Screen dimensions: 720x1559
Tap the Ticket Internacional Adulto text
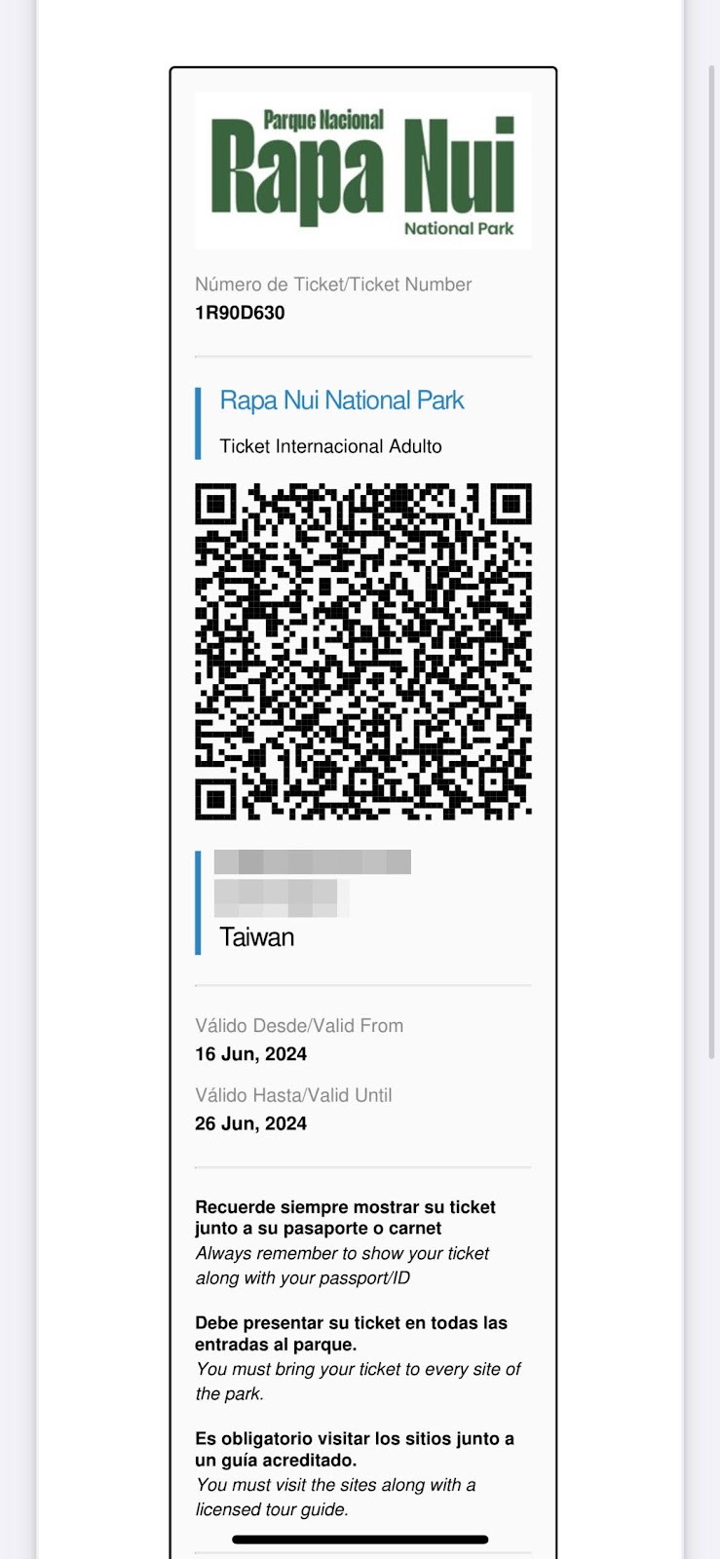pyautogui.click(x=330, y=446)
